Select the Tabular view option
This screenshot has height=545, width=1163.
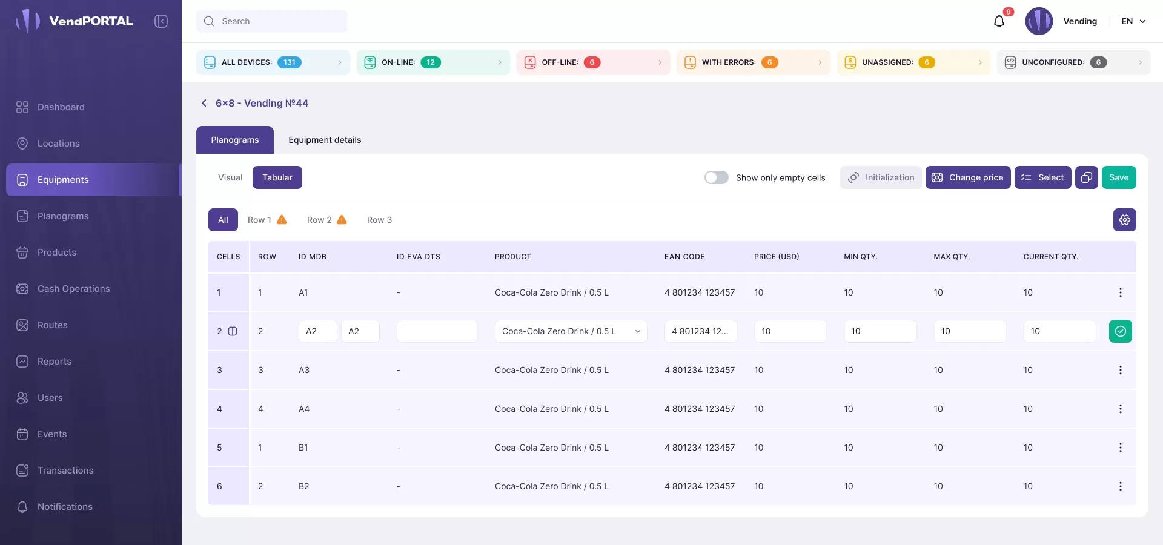click(x=277, y=177)
